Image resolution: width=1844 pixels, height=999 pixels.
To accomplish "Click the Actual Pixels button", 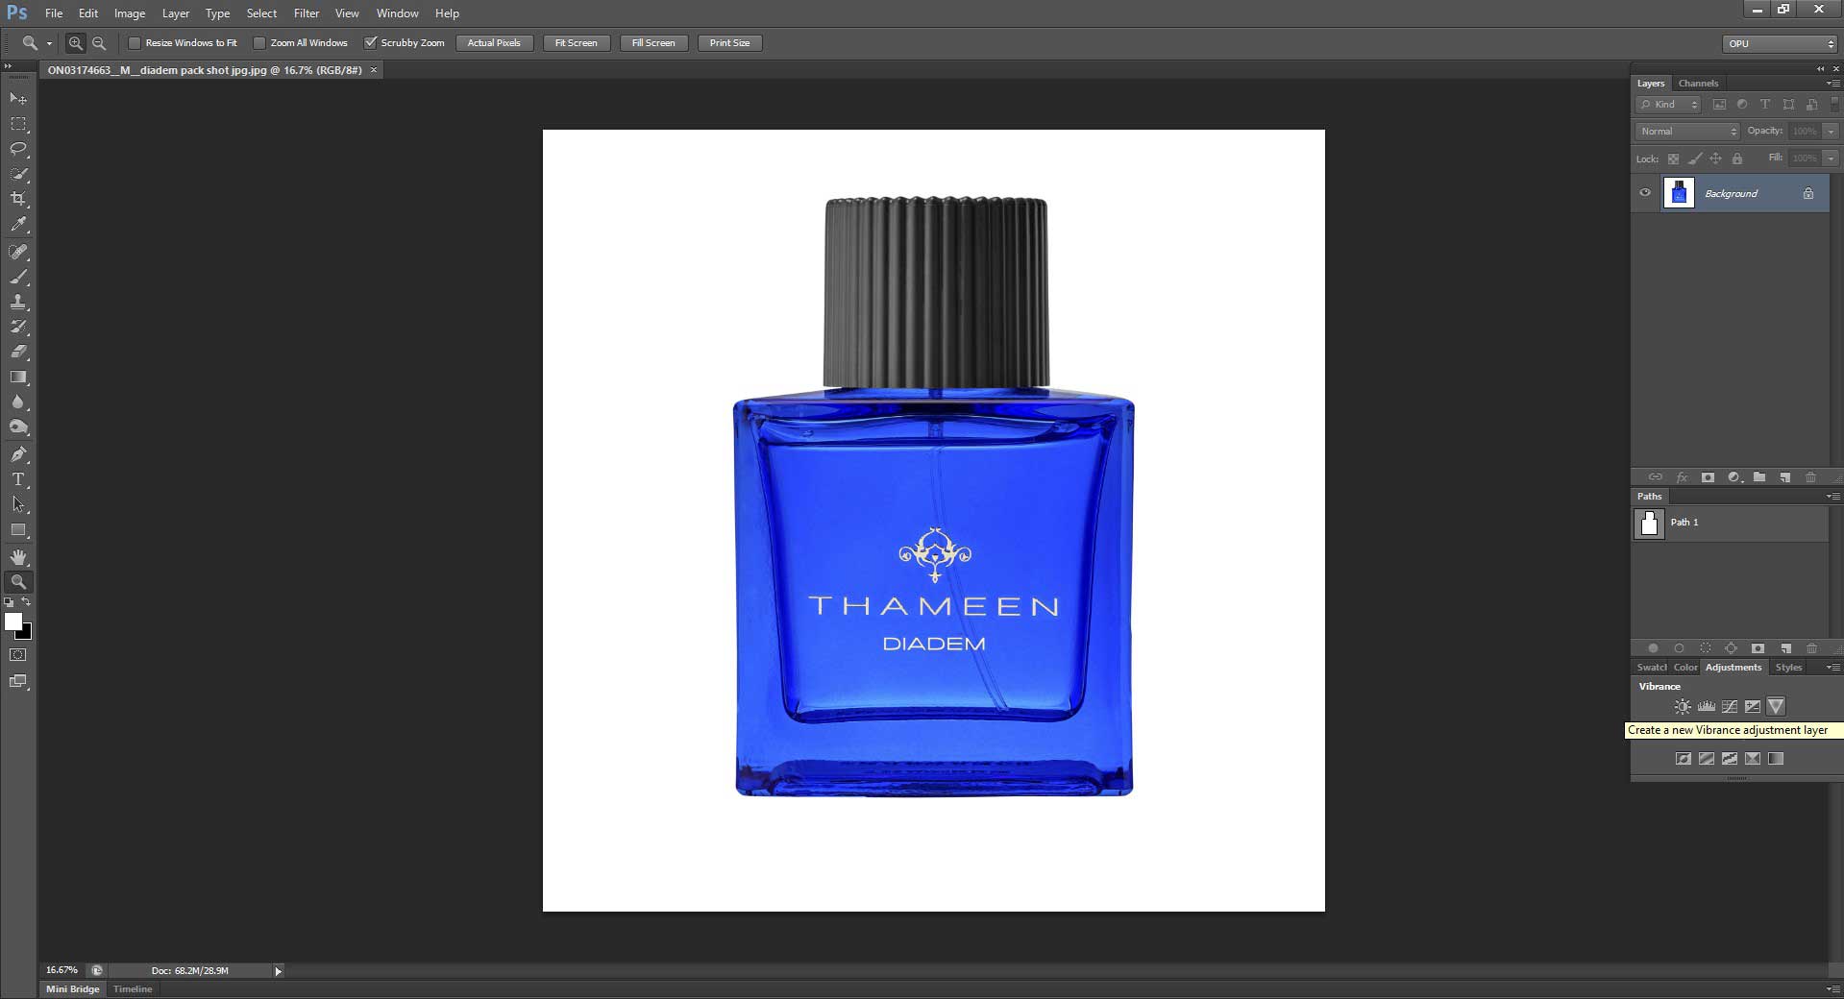I will 494,42.
